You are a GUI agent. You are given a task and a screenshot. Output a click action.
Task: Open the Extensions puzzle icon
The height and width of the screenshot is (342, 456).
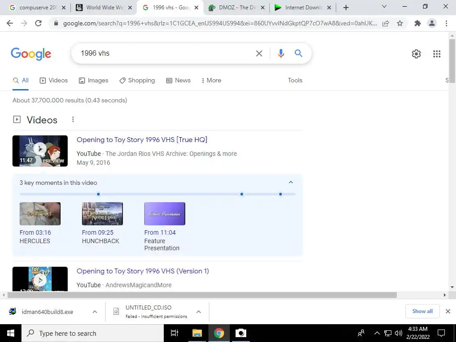pos(418,23)
